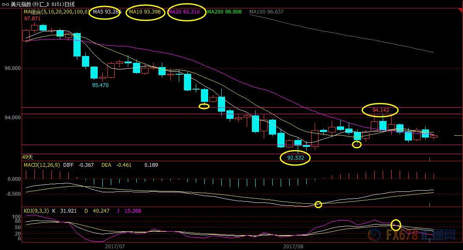This screenshot has width=463, height=250.
Task: Open the KDJ(9,3,3) indicator label
Action: [37, 211]
